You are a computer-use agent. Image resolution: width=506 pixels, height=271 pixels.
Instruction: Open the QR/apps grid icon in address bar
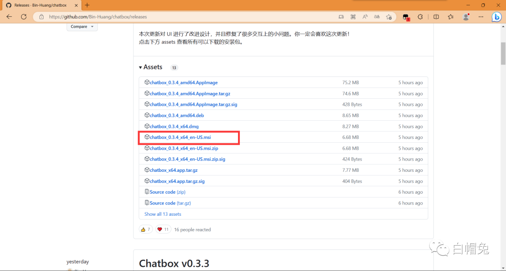tap(353, 17)
